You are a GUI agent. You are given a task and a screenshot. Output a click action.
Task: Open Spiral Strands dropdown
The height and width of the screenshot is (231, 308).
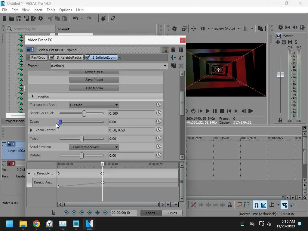[94, 147]
